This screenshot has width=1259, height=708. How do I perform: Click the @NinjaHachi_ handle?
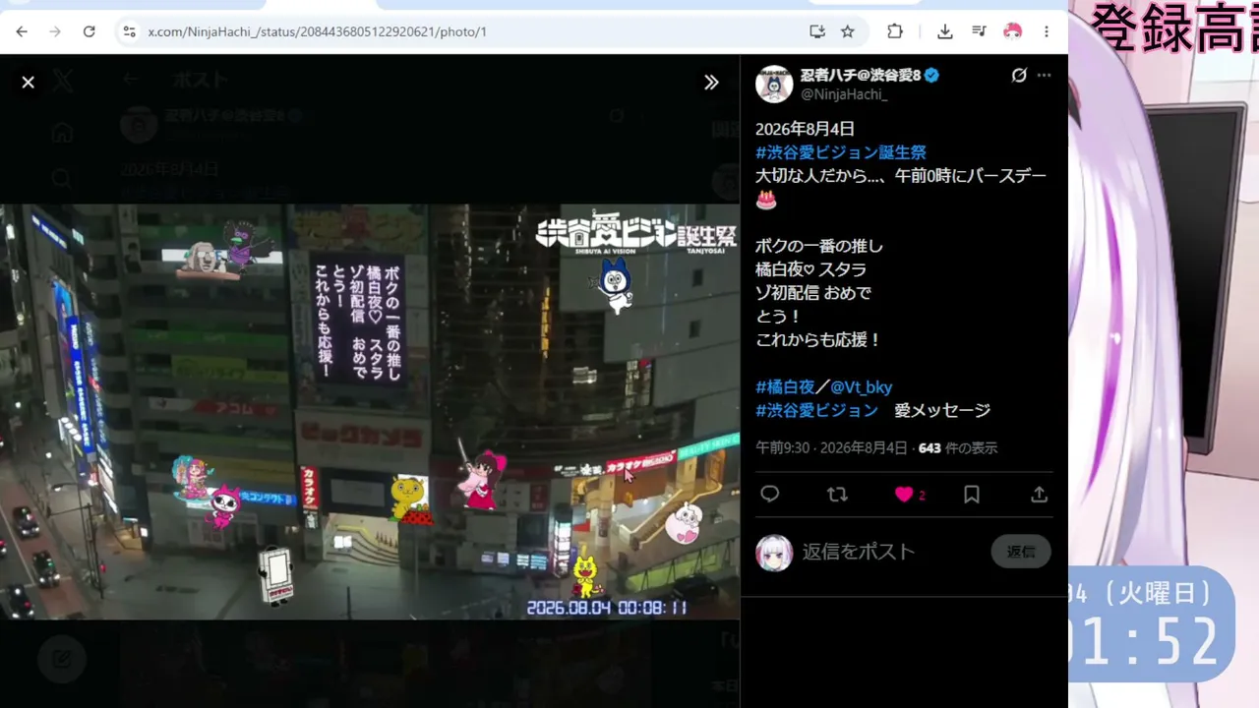click(844, 94)
